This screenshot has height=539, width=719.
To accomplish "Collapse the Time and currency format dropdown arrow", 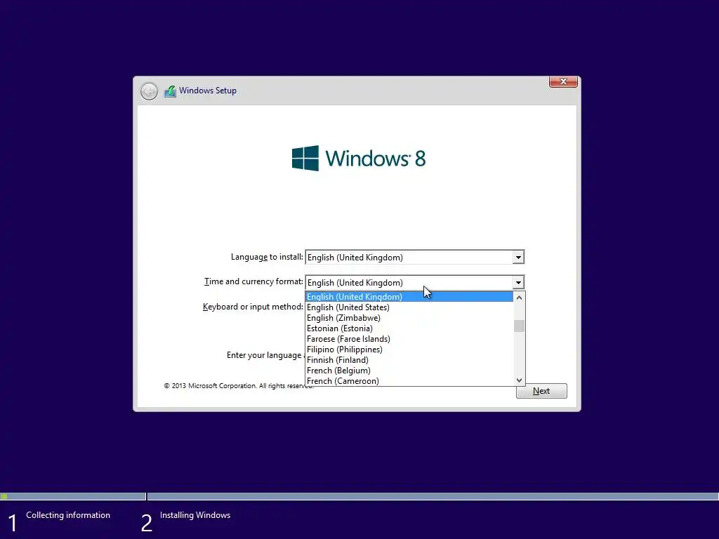I will point(518,282).
